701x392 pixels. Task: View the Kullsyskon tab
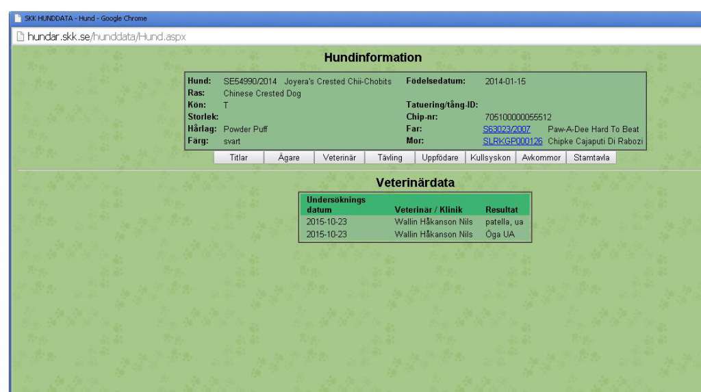tap(490, 158)
